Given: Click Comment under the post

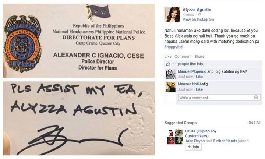Looking at the screenshot, I should (x=183, y=56).
